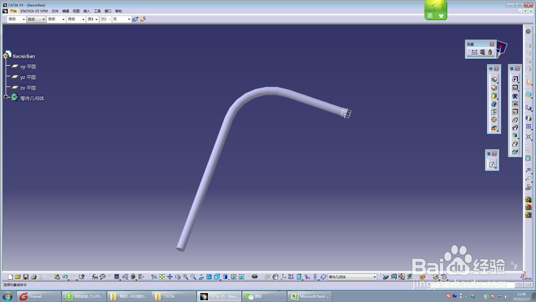The image size is (536, 302).
Task: Switch to Microsoft Excel in the taskbar
Action: pos(309,296)
